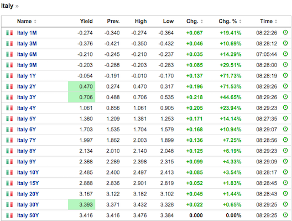Select the highlighted 3.393 yield cell
The width and height of the screenshot is (292, 221).
click(x=81, y=204)
